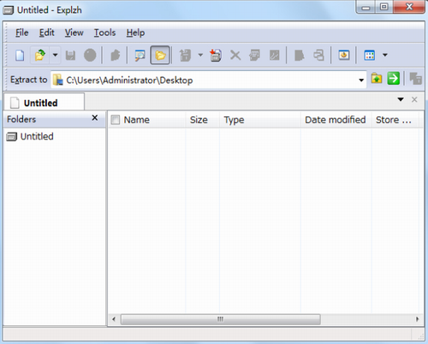Toggle the Folders pane toolbar button
428x344 pixels.
[160, 55]
